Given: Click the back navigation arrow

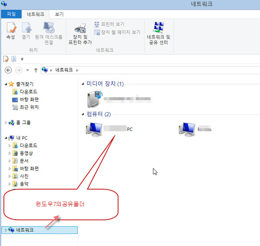Looking at the screenshot, I should click(x=8, y=70).
